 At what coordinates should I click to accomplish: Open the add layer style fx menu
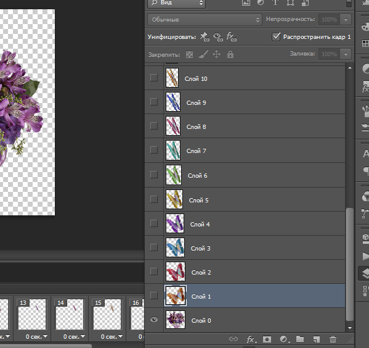tap(251, 339)
